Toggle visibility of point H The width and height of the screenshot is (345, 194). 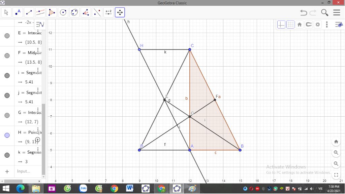[x=7, y=135]
